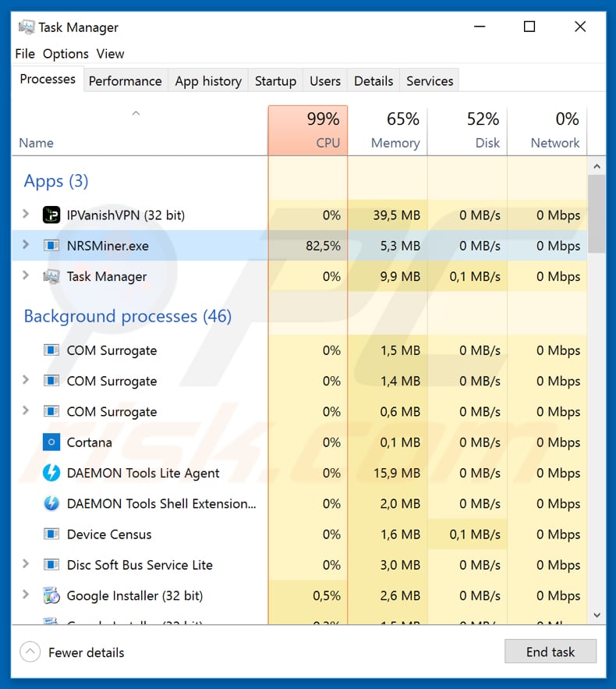Select the Cortana process name

tap(90, 442)
